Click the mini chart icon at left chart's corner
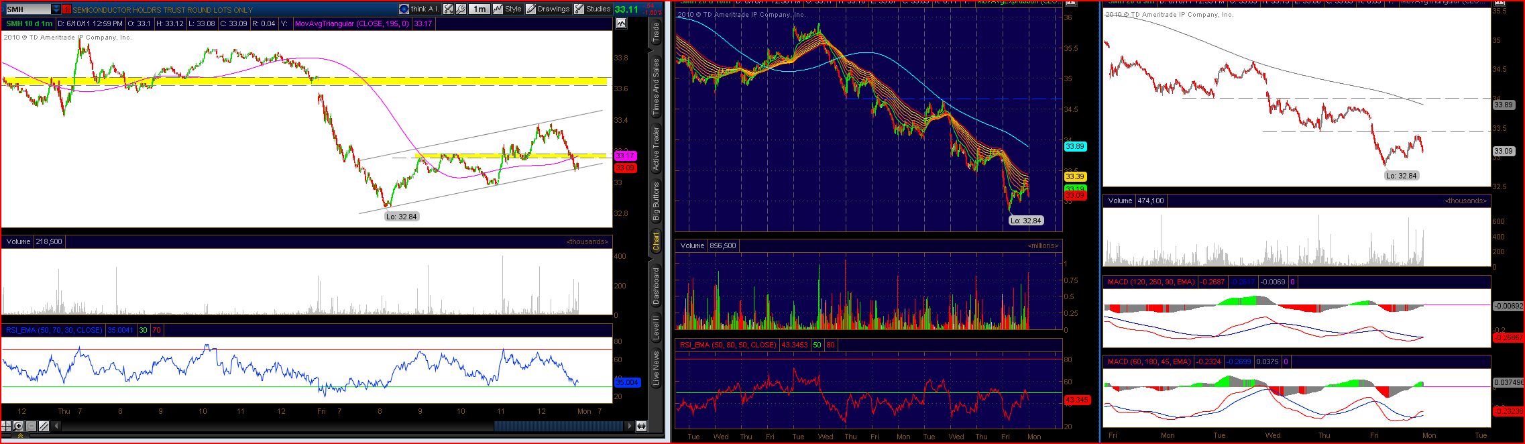Viewport: 1525px width, 444px height. [621, 23]
